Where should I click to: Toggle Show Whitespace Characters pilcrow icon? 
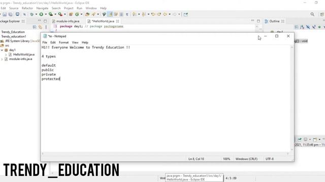(127, 14)
